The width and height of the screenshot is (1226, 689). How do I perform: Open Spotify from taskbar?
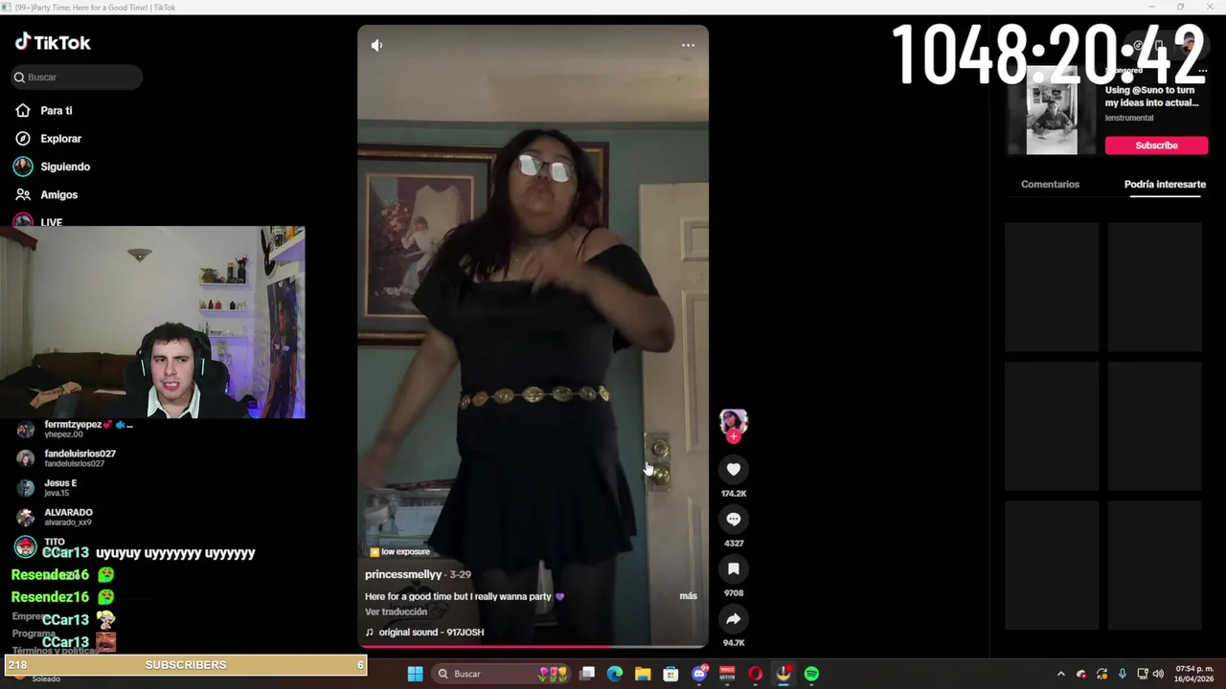pos(811,674)
